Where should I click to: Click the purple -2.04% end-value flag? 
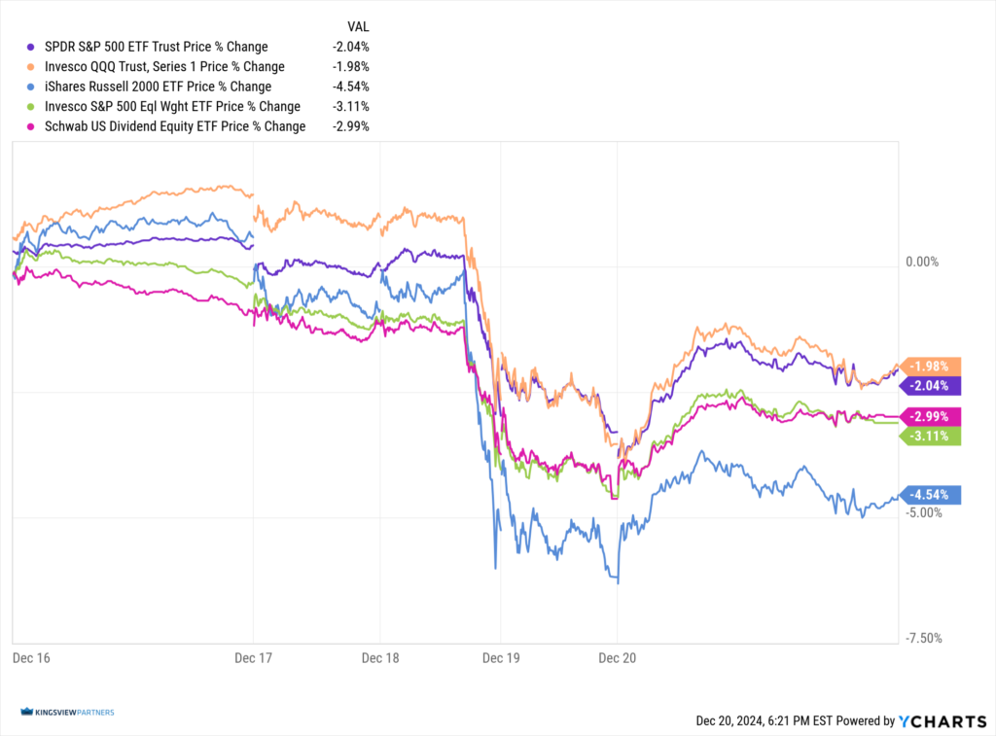(933, 386)
